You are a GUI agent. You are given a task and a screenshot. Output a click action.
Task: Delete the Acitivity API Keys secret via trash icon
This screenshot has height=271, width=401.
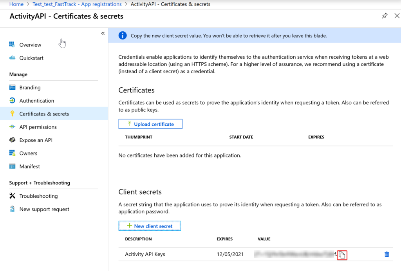tap(387, 254)
